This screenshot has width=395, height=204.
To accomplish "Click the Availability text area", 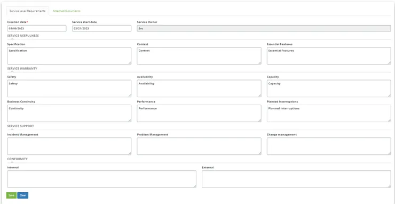I will (199, 89).
